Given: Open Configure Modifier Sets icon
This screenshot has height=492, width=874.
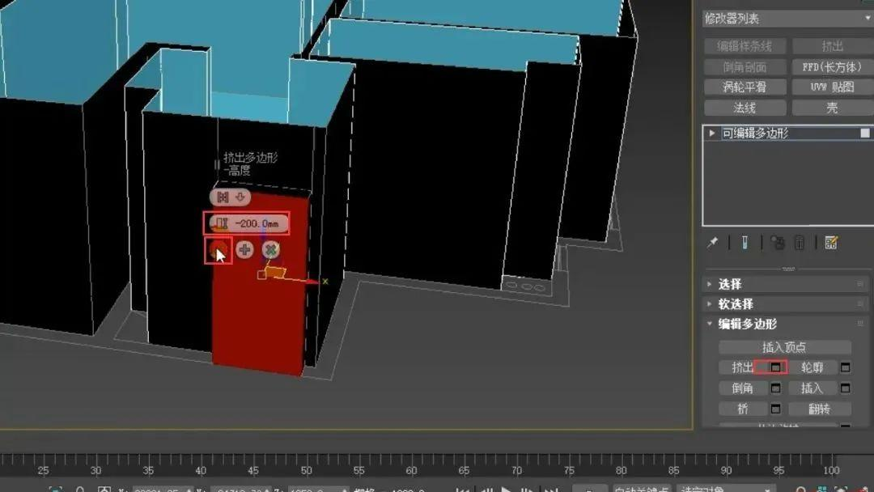Looking at the screenshot, I should point(831,243).
